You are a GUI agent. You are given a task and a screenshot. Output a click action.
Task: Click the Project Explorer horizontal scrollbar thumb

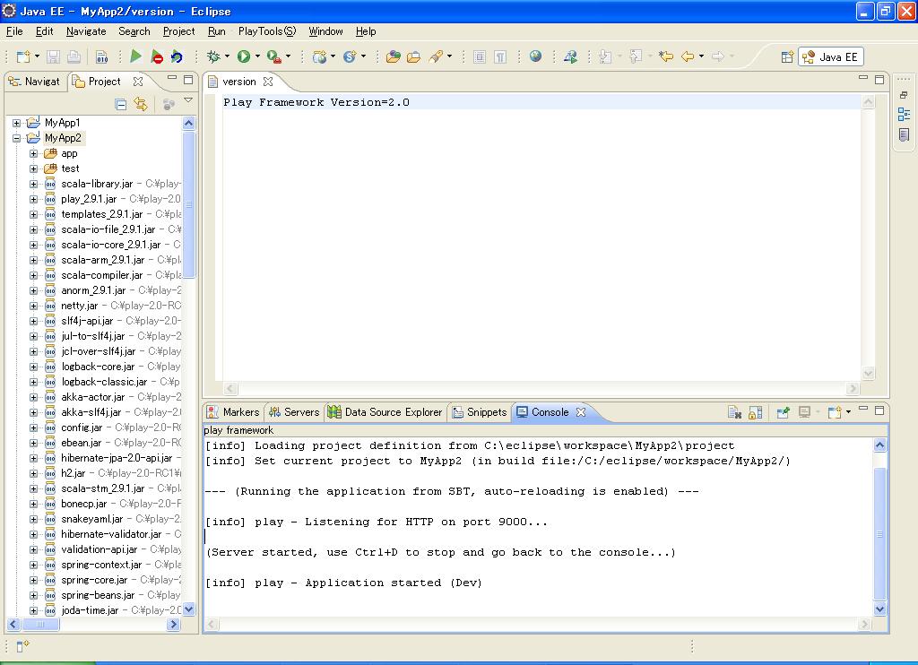tap(40, 625)
